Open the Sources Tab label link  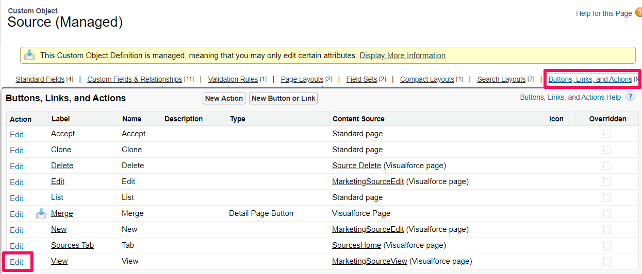72,245
